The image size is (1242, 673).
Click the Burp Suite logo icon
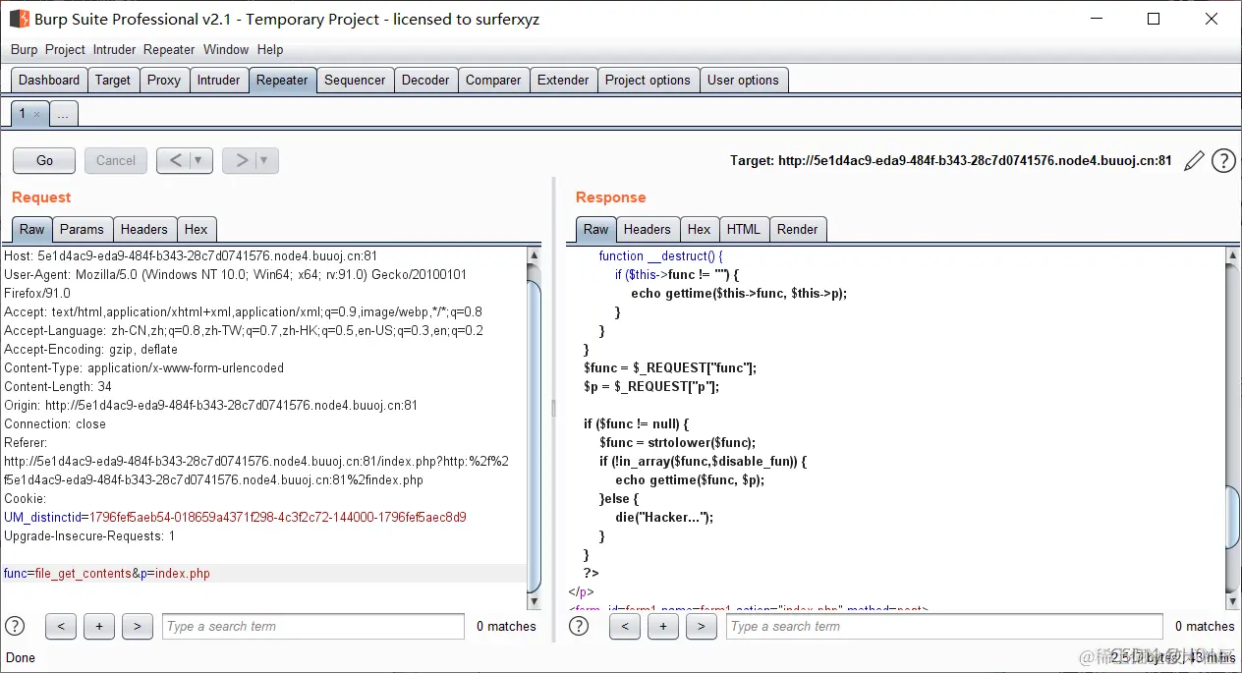(x=19, y=19)
